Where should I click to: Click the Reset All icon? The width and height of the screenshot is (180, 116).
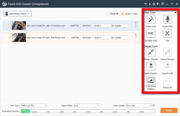(x=167, y=80)
